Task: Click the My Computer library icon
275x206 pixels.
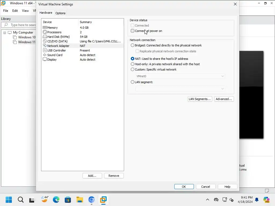Action: pos(10,32)
